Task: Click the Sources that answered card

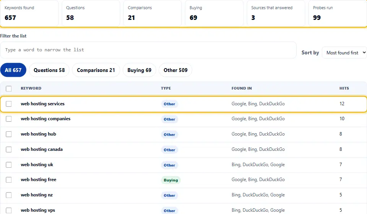Action: (x=276, y=13)
